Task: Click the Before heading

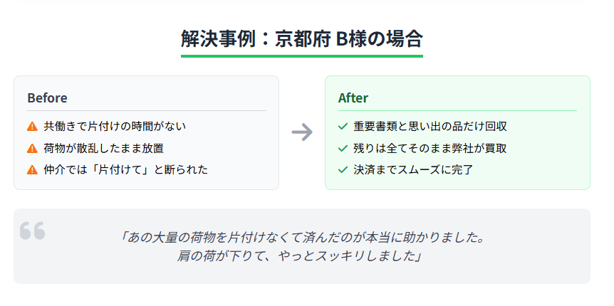Action: coord(47,97)
